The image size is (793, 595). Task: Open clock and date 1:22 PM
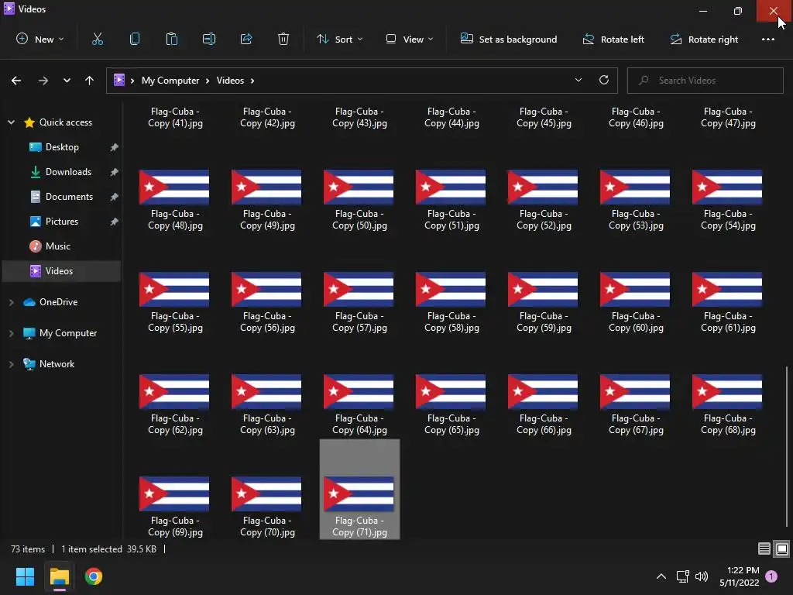click(x=739, y=576)
